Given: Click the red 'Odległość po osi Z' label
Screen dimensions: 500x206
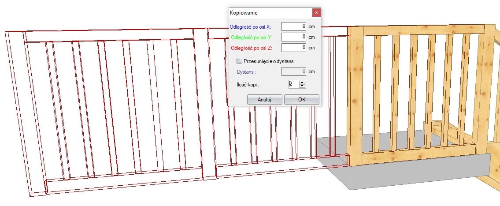Looking at the screenshot, I should click(252, 47).
